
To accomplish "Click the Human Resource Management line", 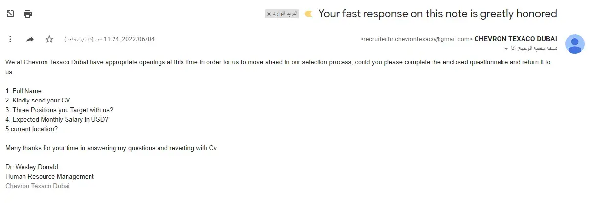I will 49,176.
